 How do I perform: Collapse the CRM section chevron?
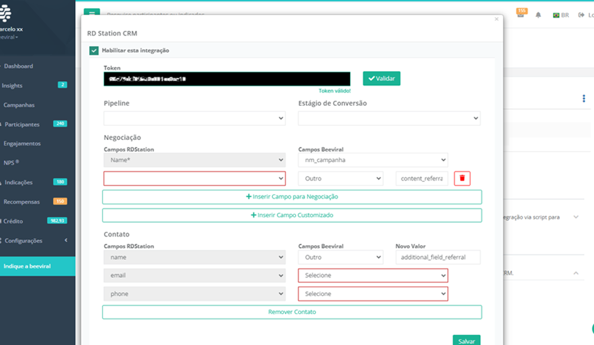pos(576,273)
